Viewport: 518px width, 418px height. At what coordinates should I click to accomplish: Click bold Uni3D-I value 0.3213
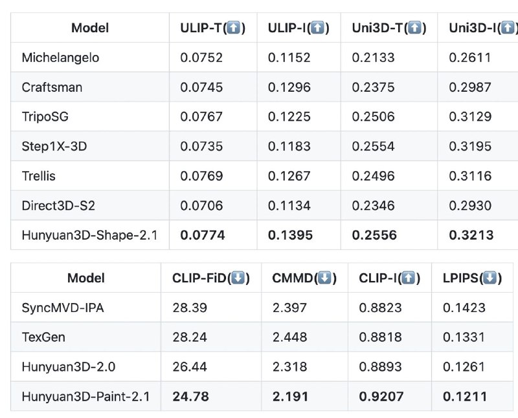[471, 235]
